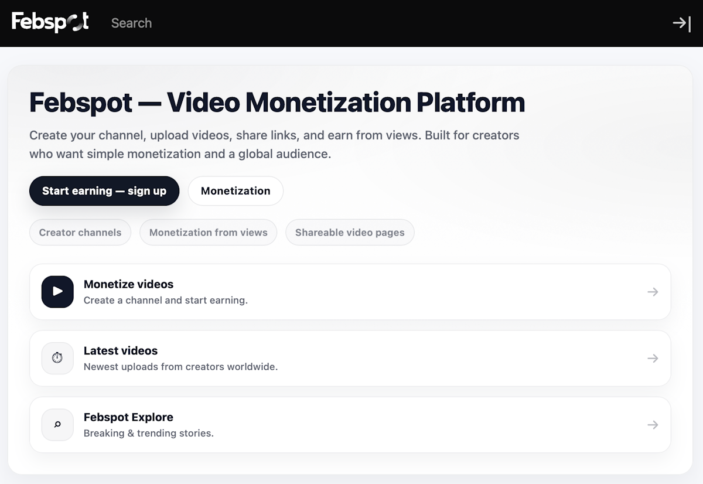Click the arrow on the Monetize videos card
This screenshot has height=484, width=703.
click(653, 292)
